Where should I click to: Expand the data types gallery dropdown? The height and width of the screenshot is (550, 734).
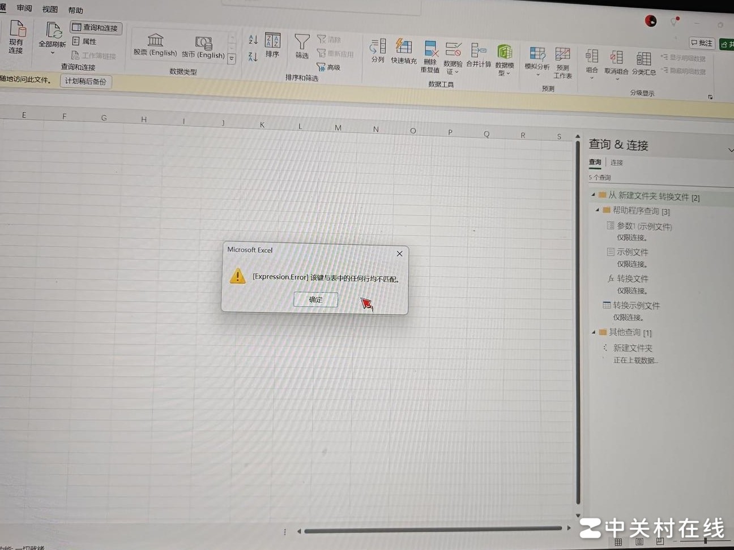pos(232,59)
